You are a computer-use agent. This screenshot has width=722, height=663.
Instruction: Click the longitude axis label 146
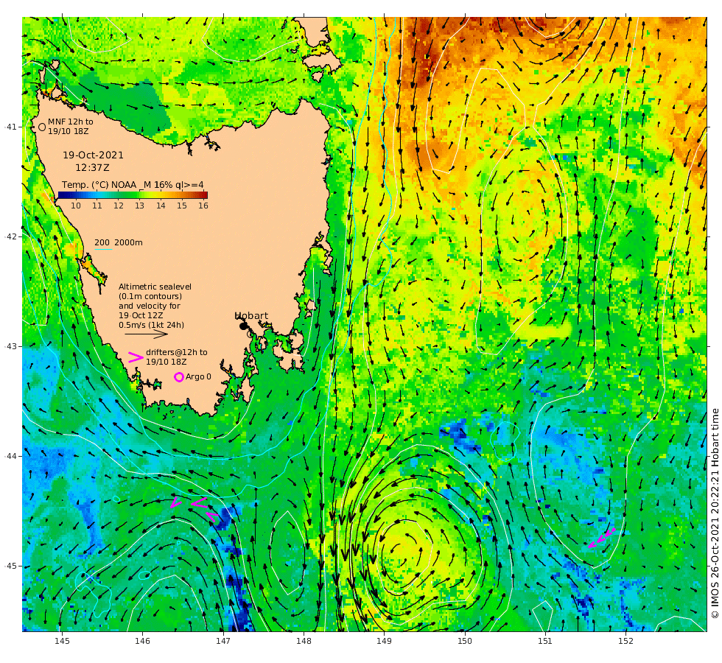pyautogui.click(x=143, y=641)
